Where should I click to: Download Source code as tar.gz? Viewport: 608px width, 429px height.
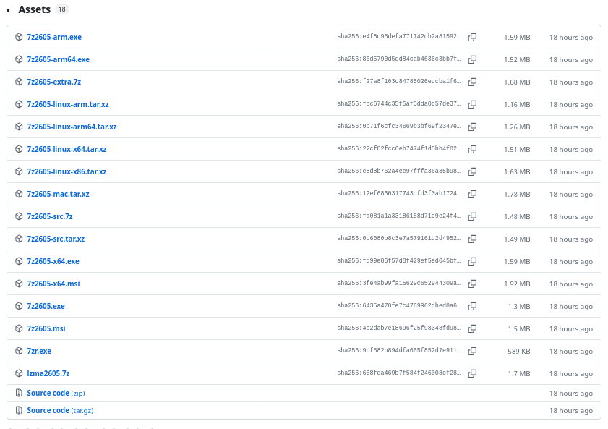60,411
